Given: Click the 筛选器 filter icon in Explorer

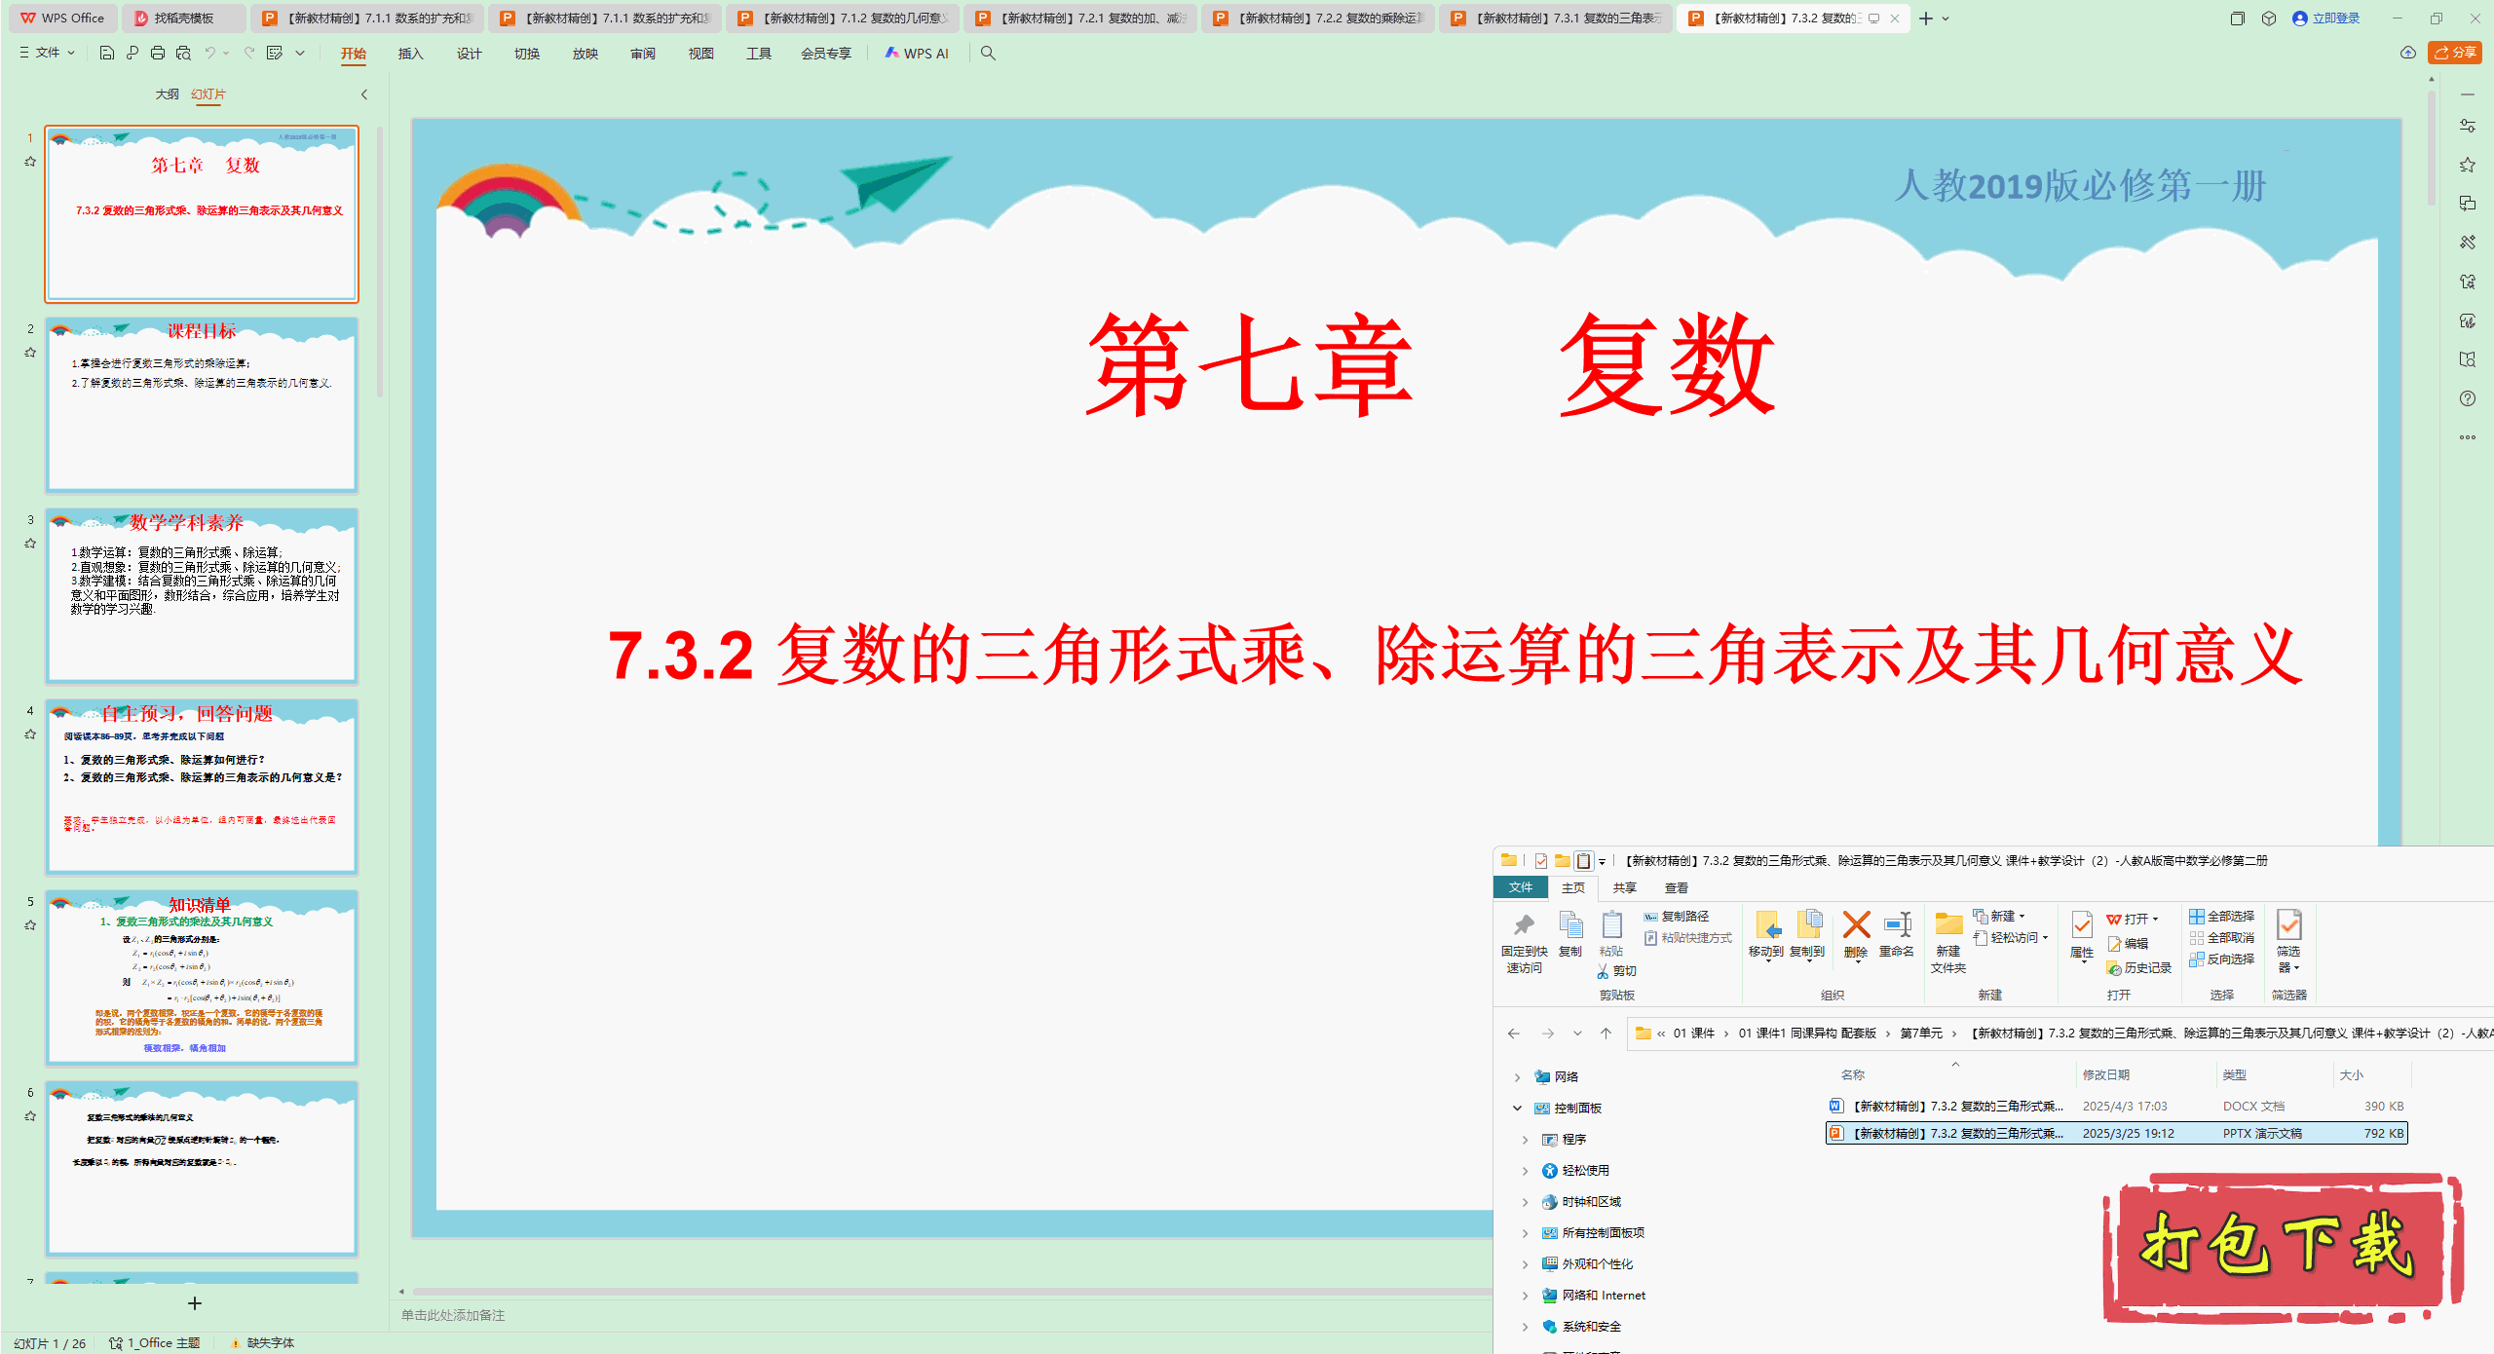Looking at the screenshot, I should [2288, 932].
